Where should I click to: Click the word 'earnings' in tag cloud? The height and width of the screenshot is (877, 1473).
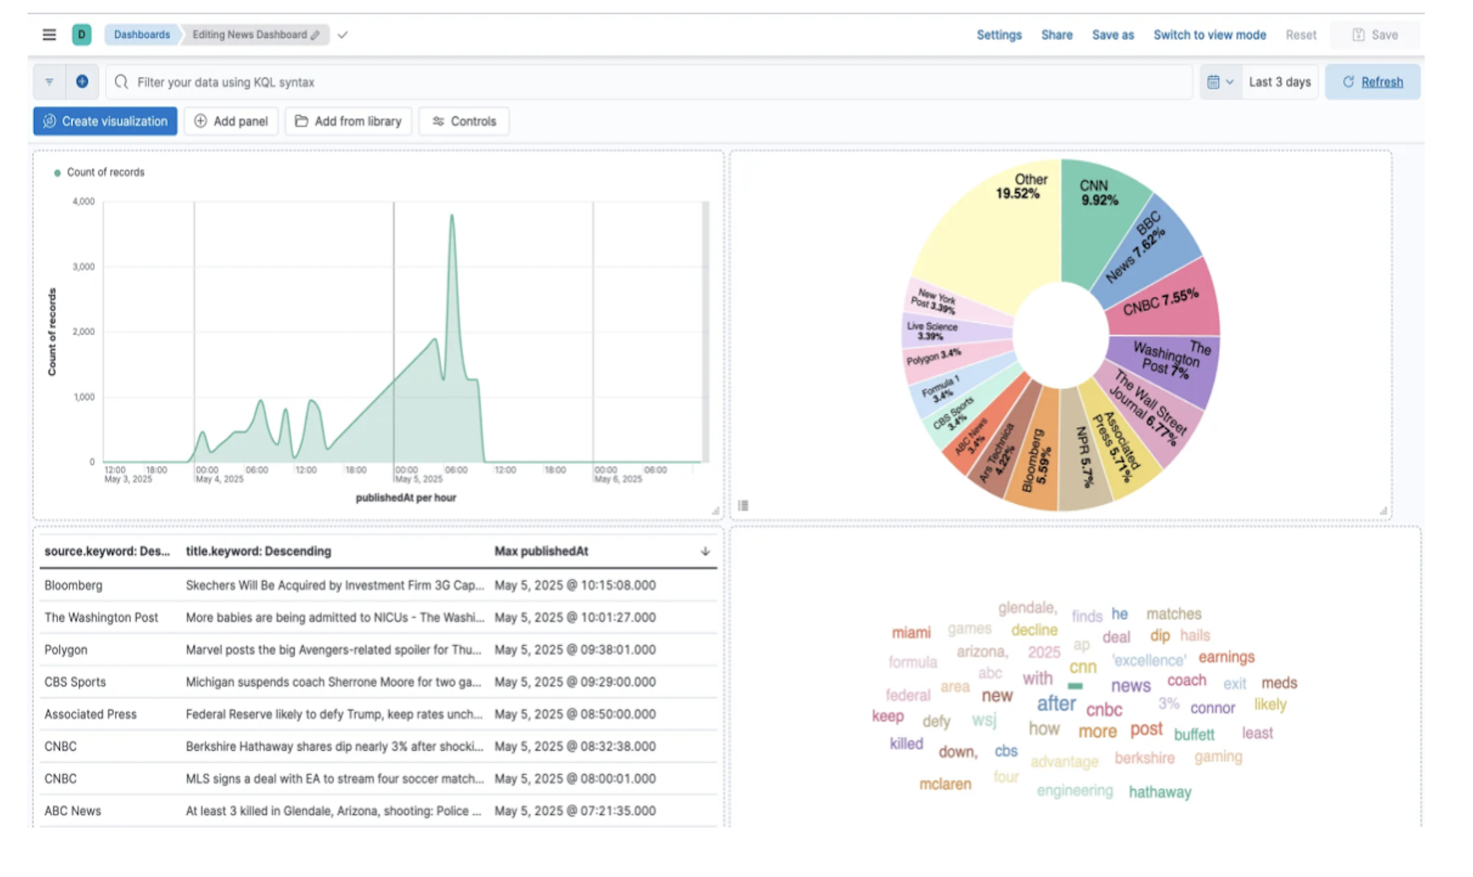(1226, 657)
